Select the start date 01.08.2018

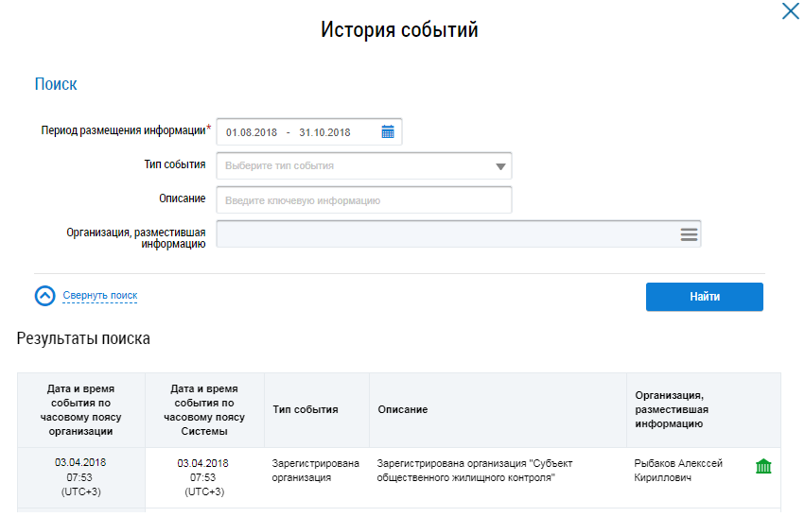(x=252, y=132)
